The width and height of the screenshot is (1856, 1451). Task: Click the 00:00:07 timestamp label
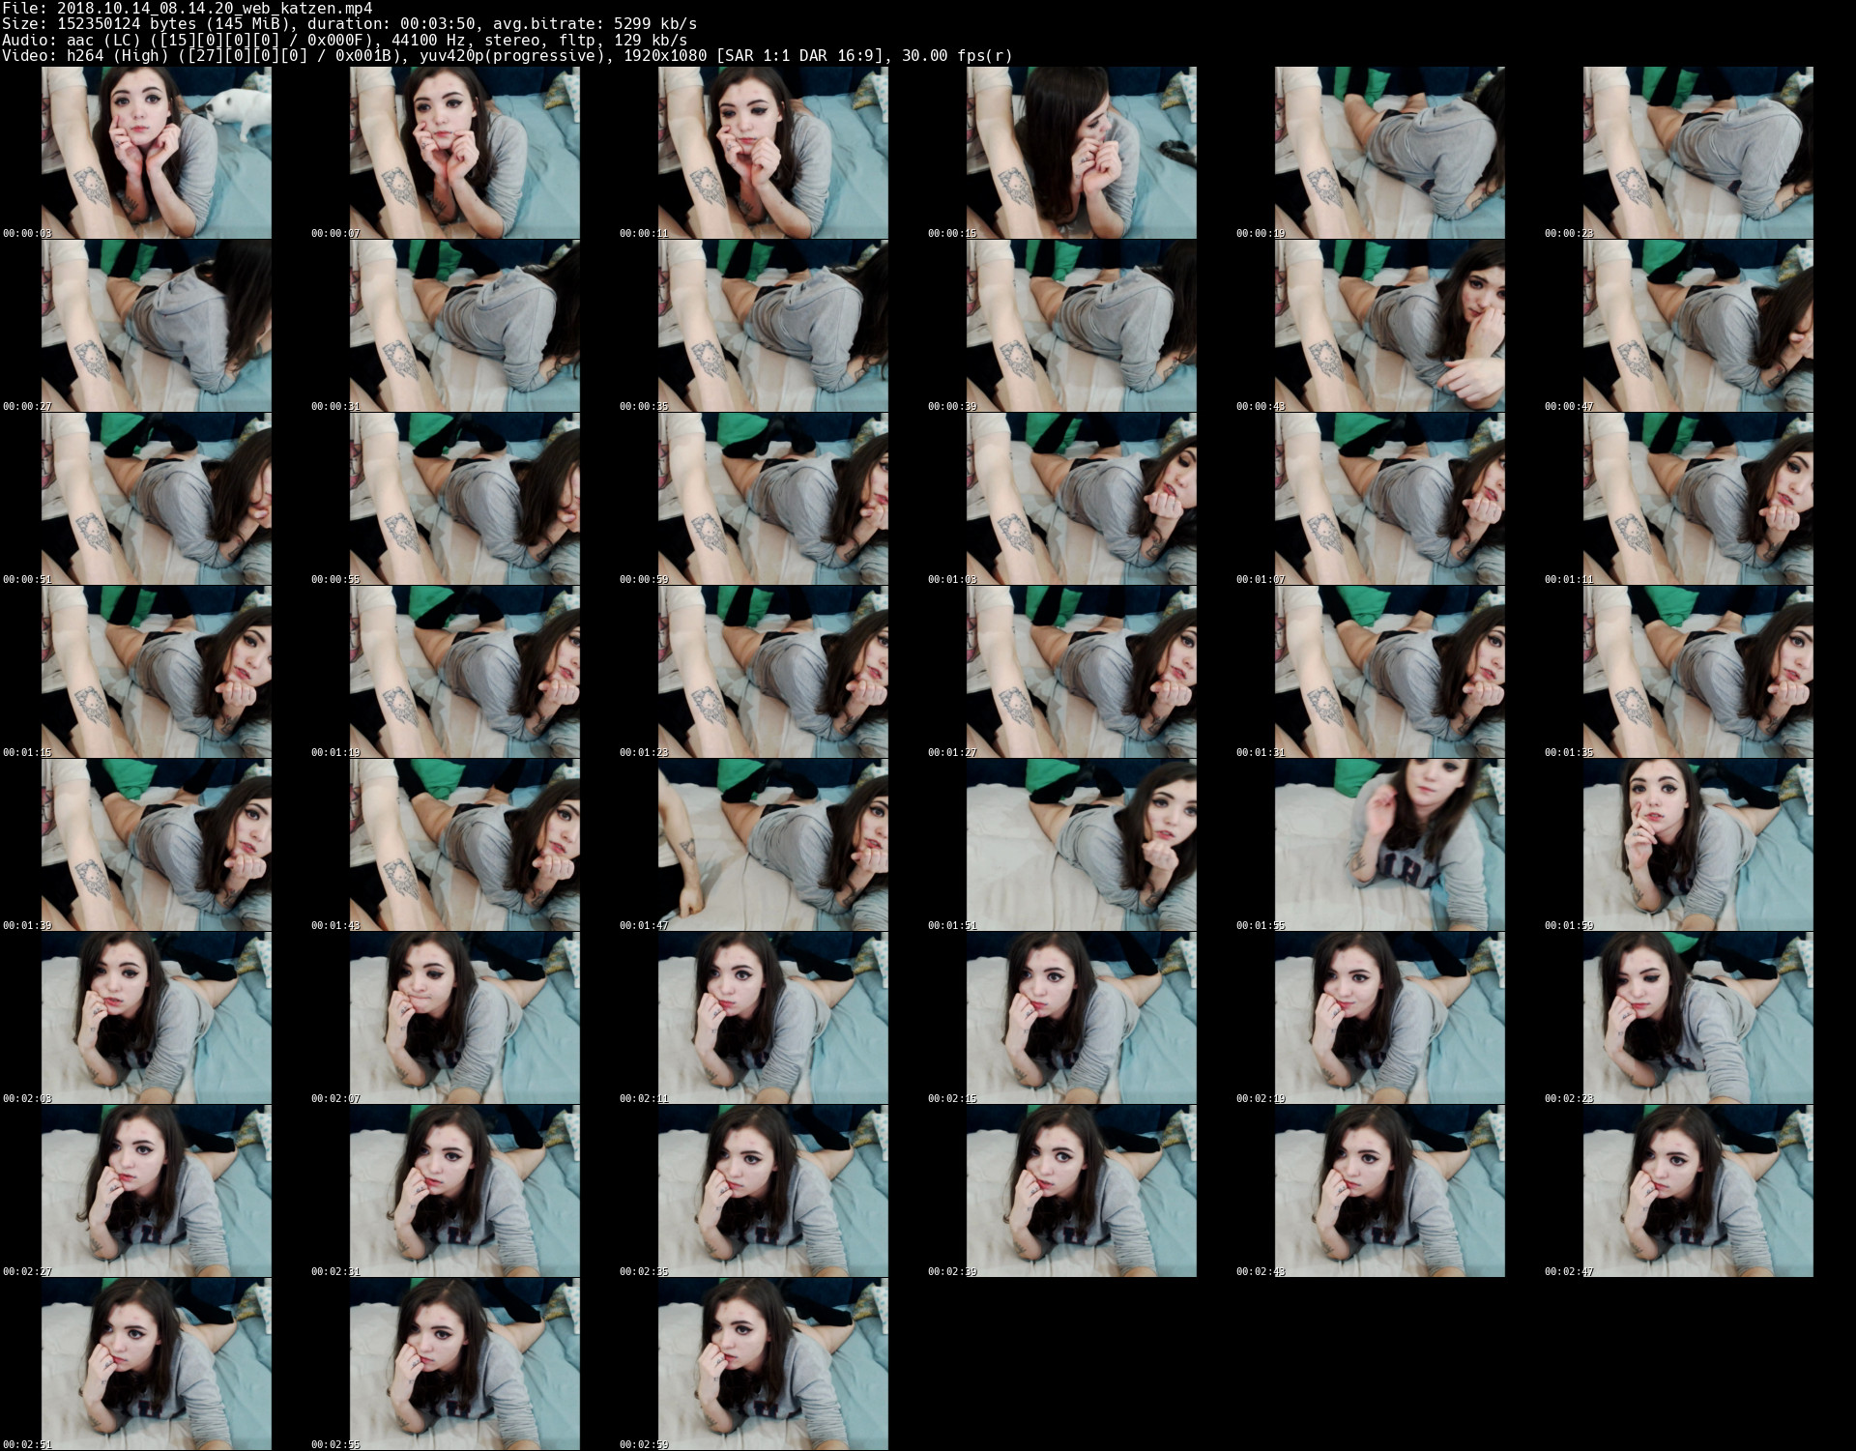(x=334, y=233)
